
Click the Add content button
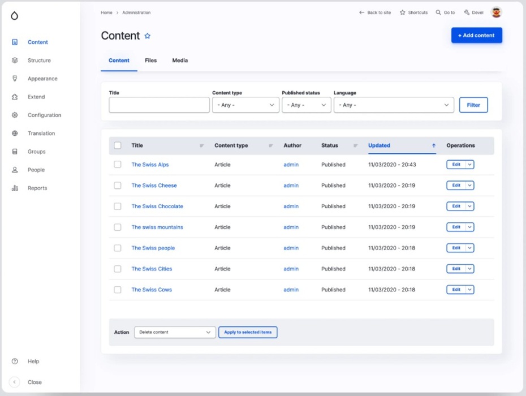[x=476, y=35]
